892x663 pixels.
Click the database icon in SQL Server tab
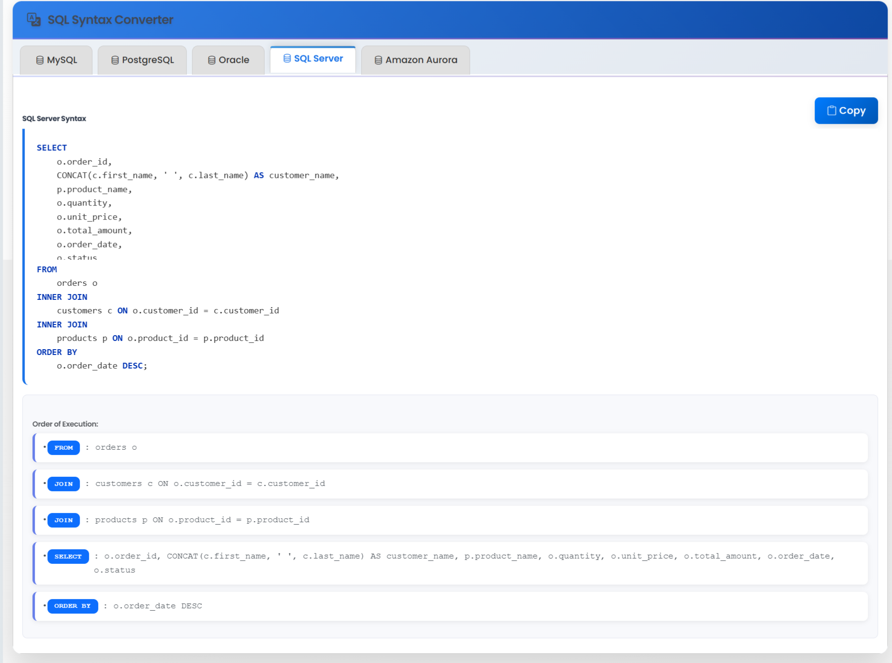click(287, 59)
